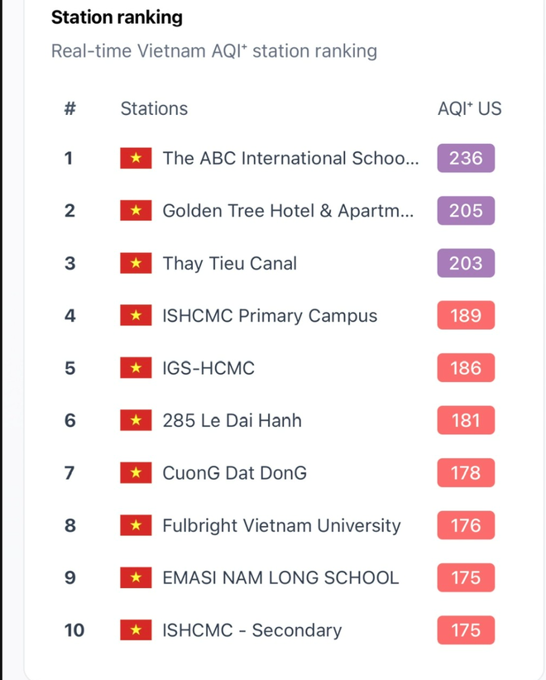Click the flag icon beside Thay Tieu Canal

[x=136, y=264]
